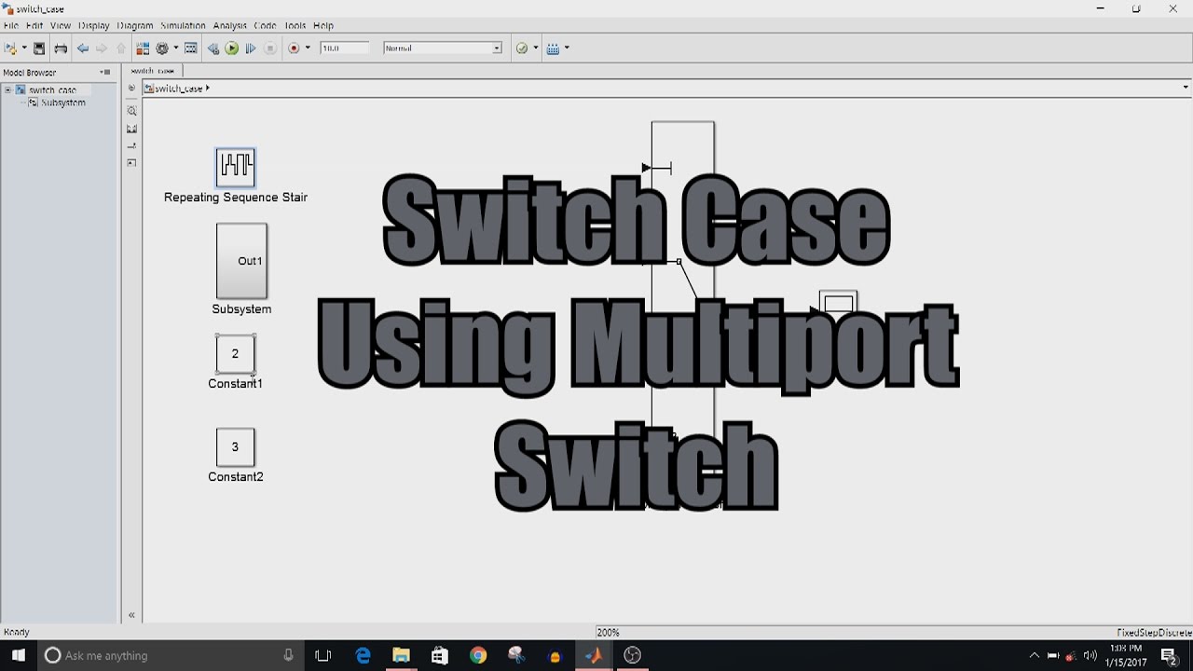Click the 200% zoom level in status bar

[609, 633]
